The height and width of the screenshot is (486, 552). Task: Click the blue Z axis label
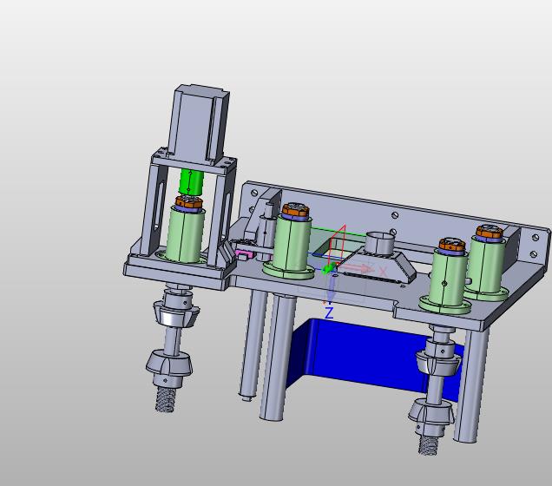tap(329, 312)
